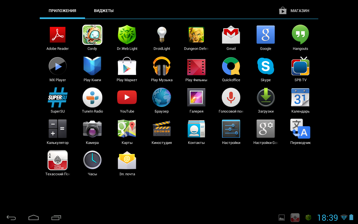
Task: Open the Texas Hold'em poker game
Action: click(x=58, y=160)
